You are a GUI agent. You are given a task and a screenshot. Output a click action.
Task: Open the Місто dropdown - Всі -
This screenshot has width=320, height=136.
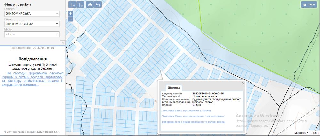[x=32, y=34]
